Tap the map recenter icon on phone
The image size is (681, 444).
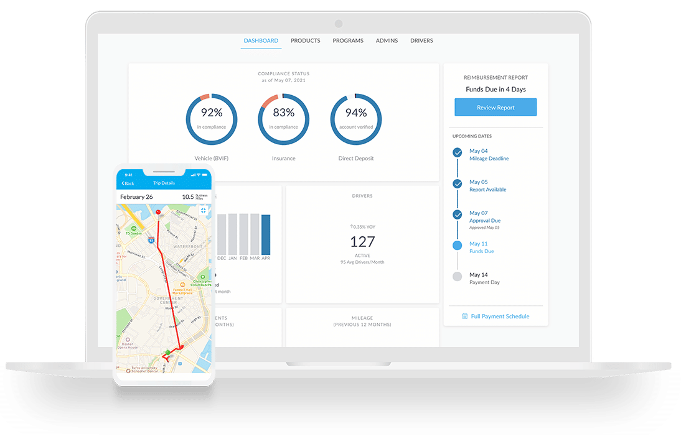(203, 211)
